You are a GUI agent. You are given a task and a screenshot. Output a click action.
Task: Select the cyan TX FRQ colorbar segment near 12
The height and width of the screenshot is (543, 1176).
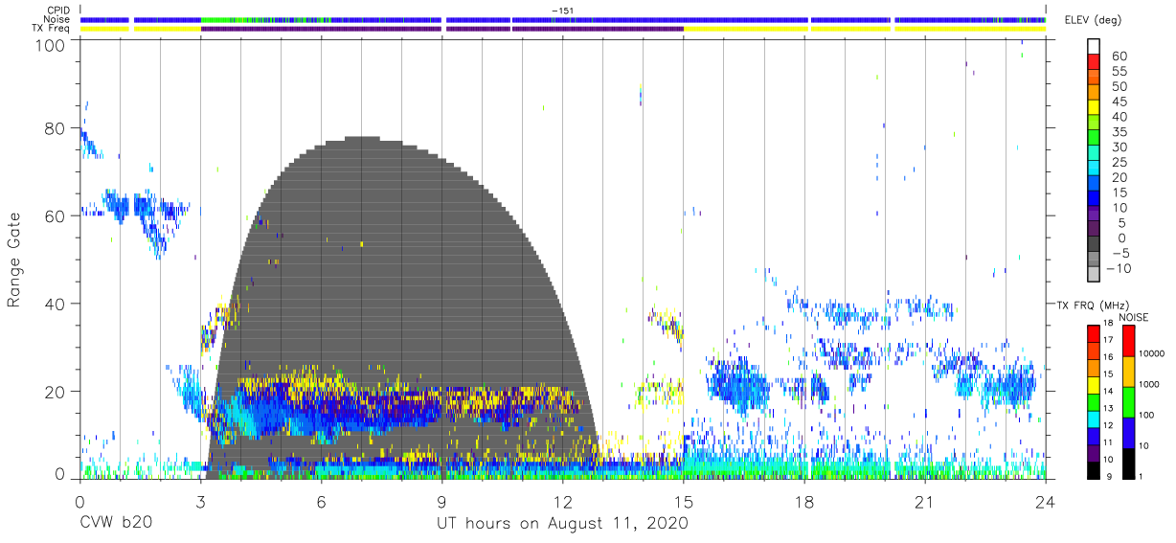click(1093, 418)
